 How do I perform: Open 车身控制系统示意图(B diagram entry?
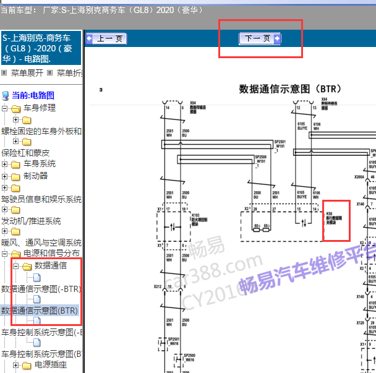(x=41, y=354)
